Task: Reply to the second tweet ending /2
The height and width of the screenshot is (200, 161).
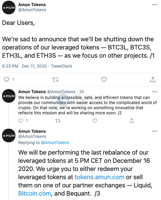Action: (21, 120)
